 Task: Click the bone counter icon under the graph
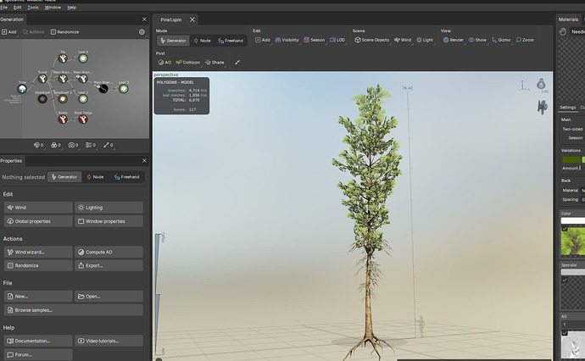(x=109, y=145)
